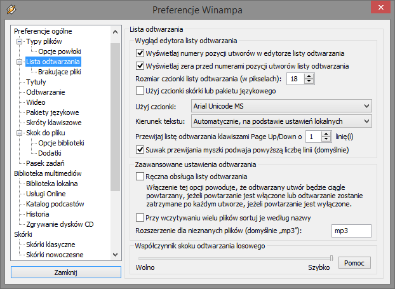Toggle leading zeros before track numbers checkbox
Viewport: 395px width, 289px height.
(140, 66)
